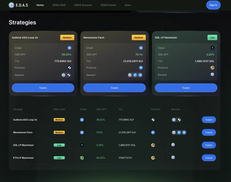The width and height of the screenshot is (231, 182).
Task: Click reward icon in SOL LP Maximizer row
Action: [x=173, y=145]
